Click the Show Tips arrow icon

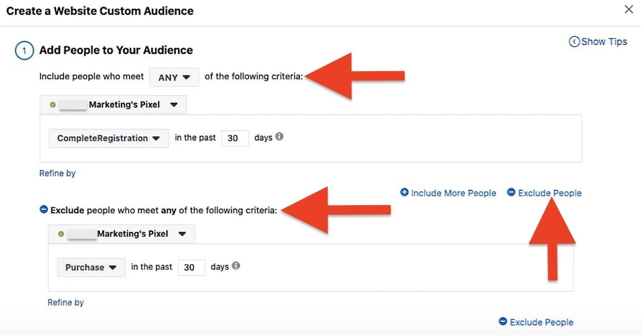tap(574, 42)
